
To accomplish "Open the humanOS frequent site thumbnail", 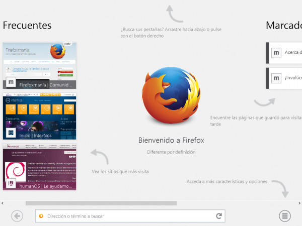I will pyautogui.click(x=39, y=167).
